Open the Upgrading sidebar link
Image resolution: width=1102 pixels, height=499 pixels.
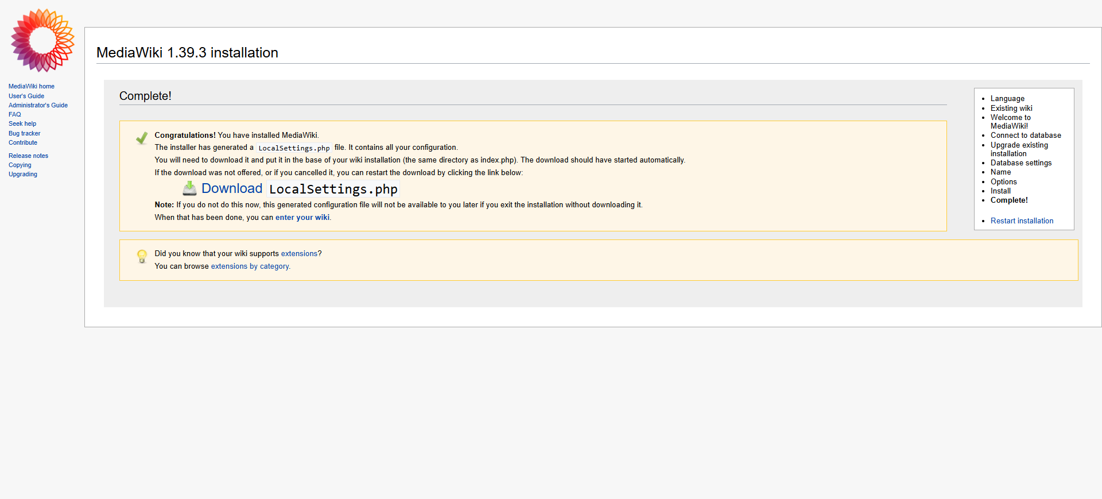point(23,174)
